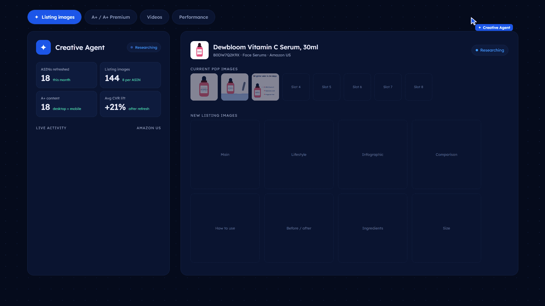Switch to the A+ / A+ Premium tab
545x306 pixels.
[111, 17]
